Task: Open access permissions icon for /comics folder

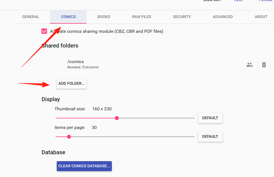Action: pos(249,65)
